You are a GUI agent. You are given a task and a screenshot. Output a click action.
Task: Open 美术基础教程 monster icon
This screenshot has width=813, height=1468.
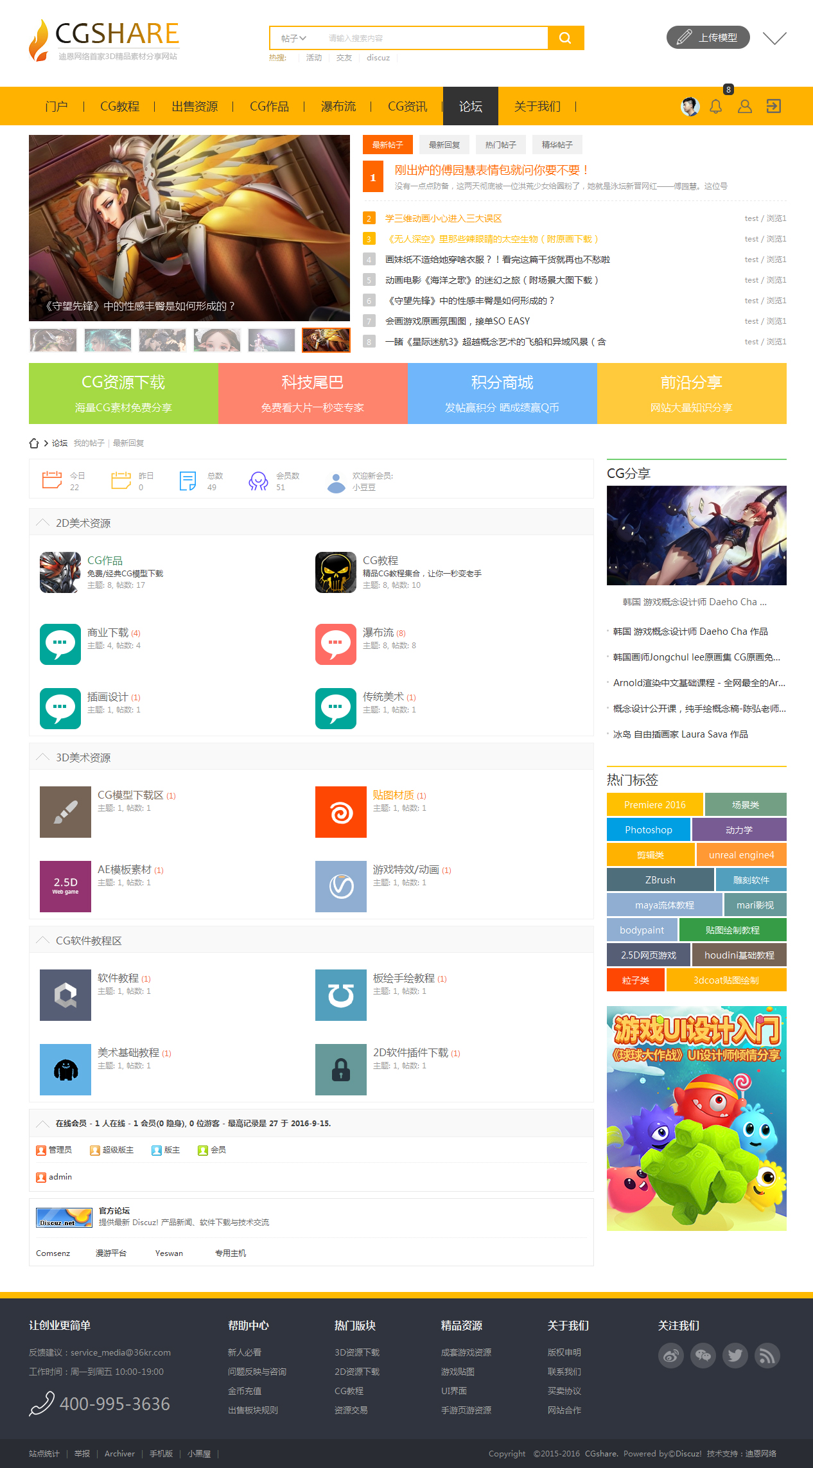tap(66, 1070)
